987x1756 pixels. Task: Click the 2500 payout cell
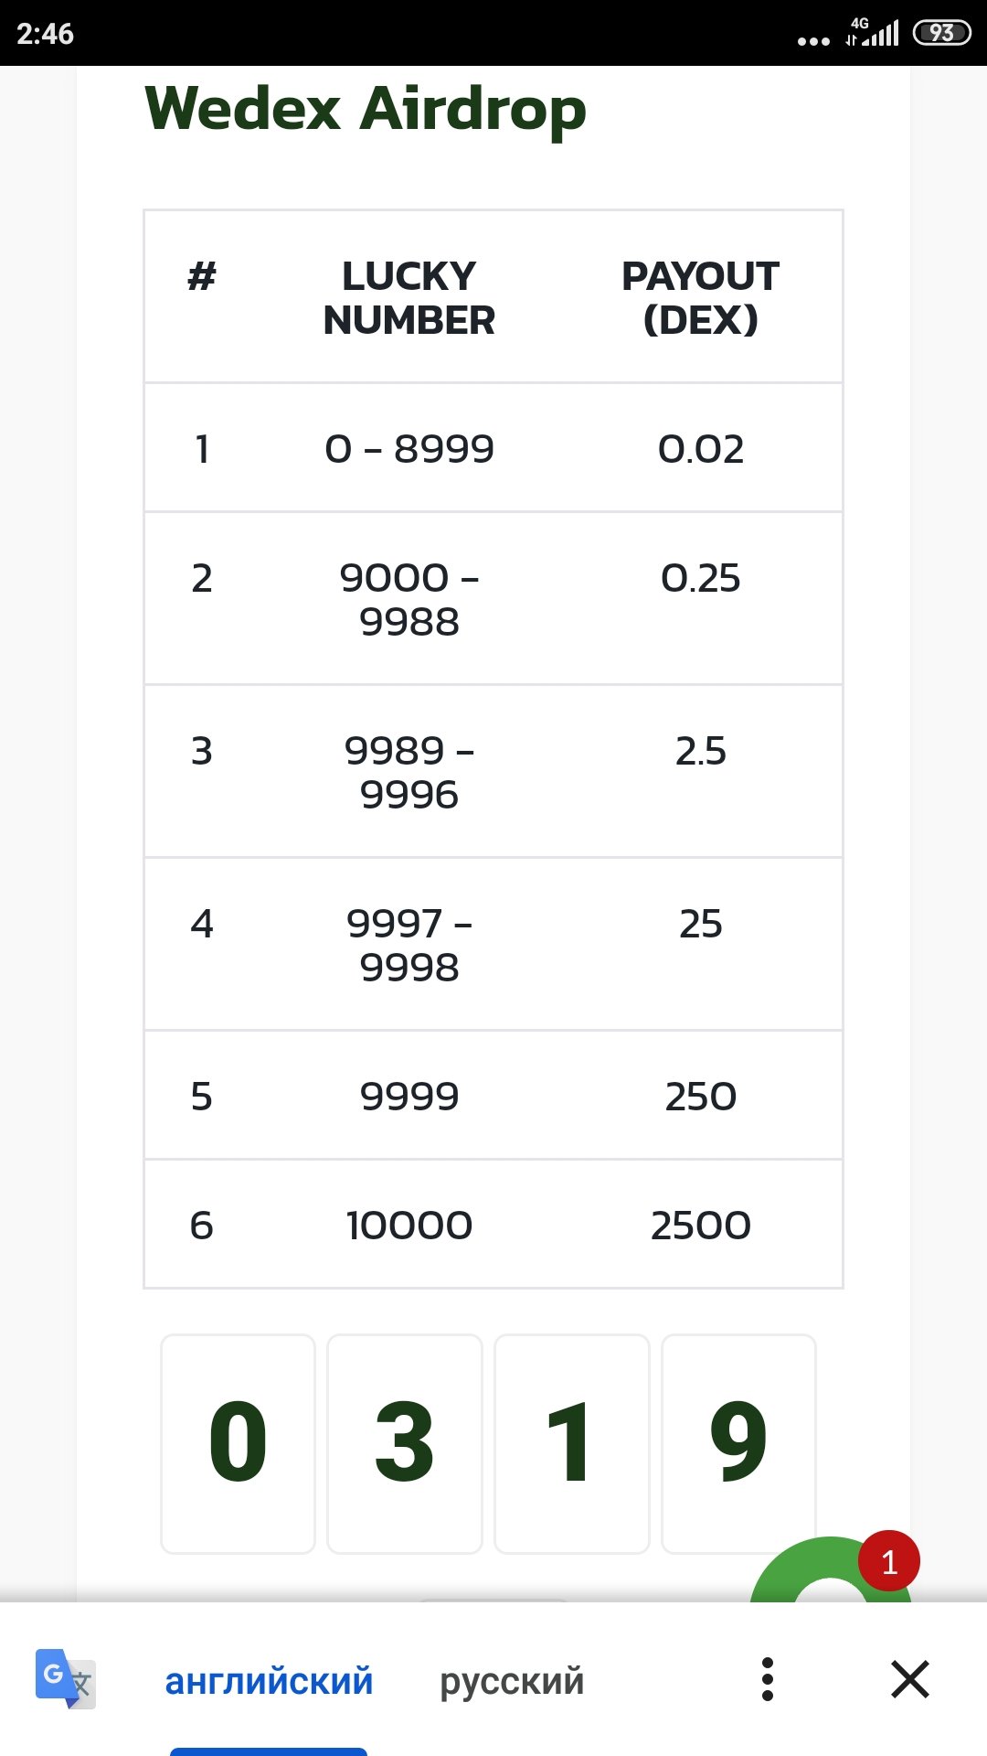point(701,1225)
